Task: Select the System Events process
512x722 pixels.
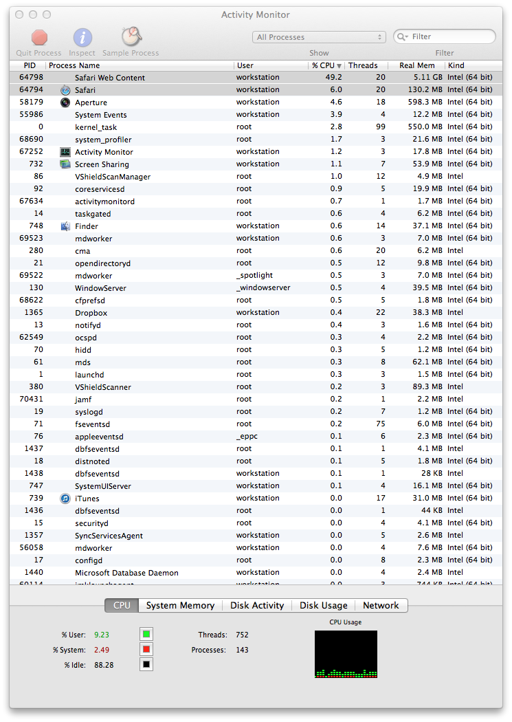Action: point(256,115)
